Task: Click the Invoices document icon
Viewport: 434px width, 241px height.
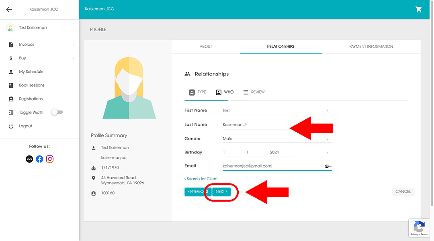Action: pyautogui.click(x=11, y=45)
